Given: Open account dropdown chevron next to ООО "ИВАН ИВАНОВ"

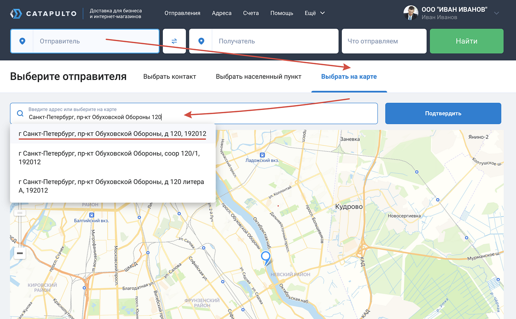Looking at the screenshot, I should 497,13.
